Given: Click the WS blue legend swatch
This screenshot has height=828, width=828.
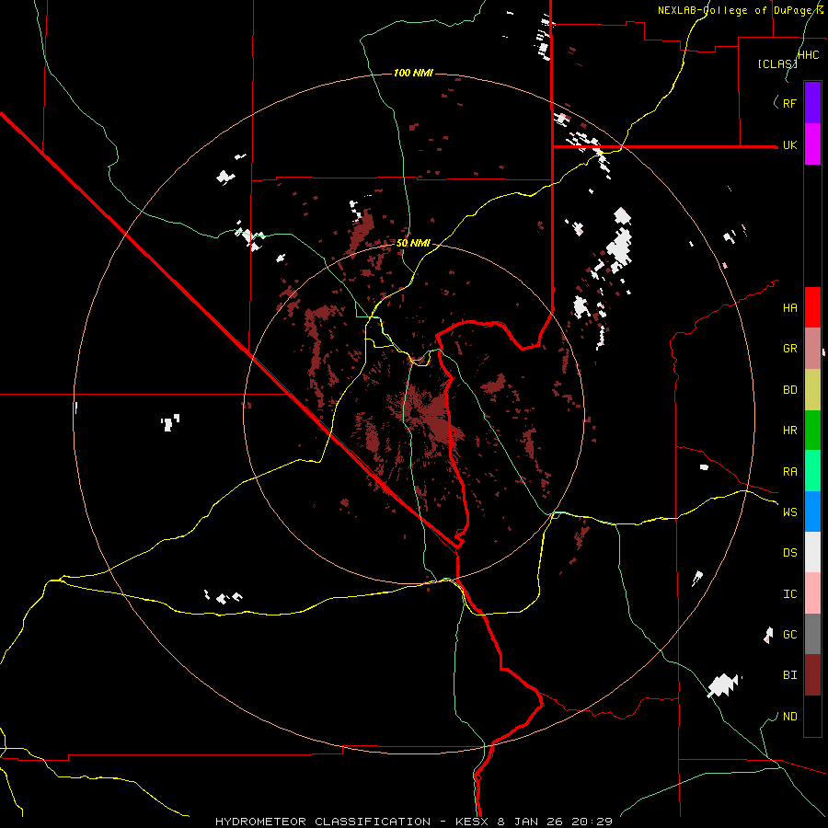Looking at the screenshot, I should tap(812, 512).
